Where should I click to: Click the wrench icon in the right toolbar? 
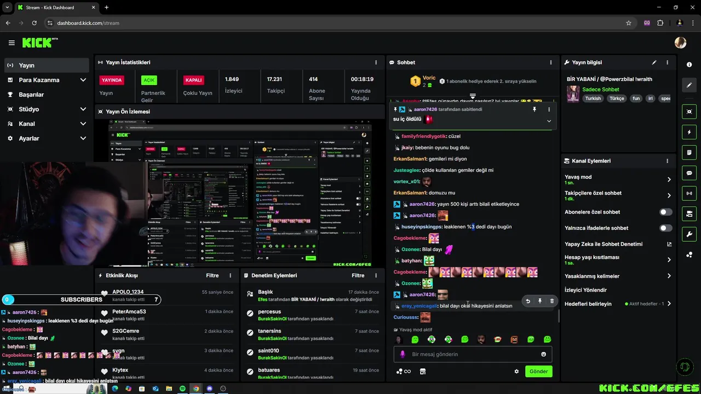689,234
